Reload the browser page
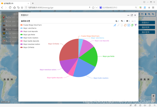Screen dimensions: 157x107 point(10,8)
